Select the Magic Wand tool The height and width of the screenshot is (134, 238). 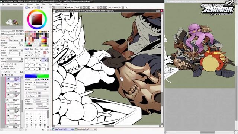pyautogui.click(x=32, y=52)
